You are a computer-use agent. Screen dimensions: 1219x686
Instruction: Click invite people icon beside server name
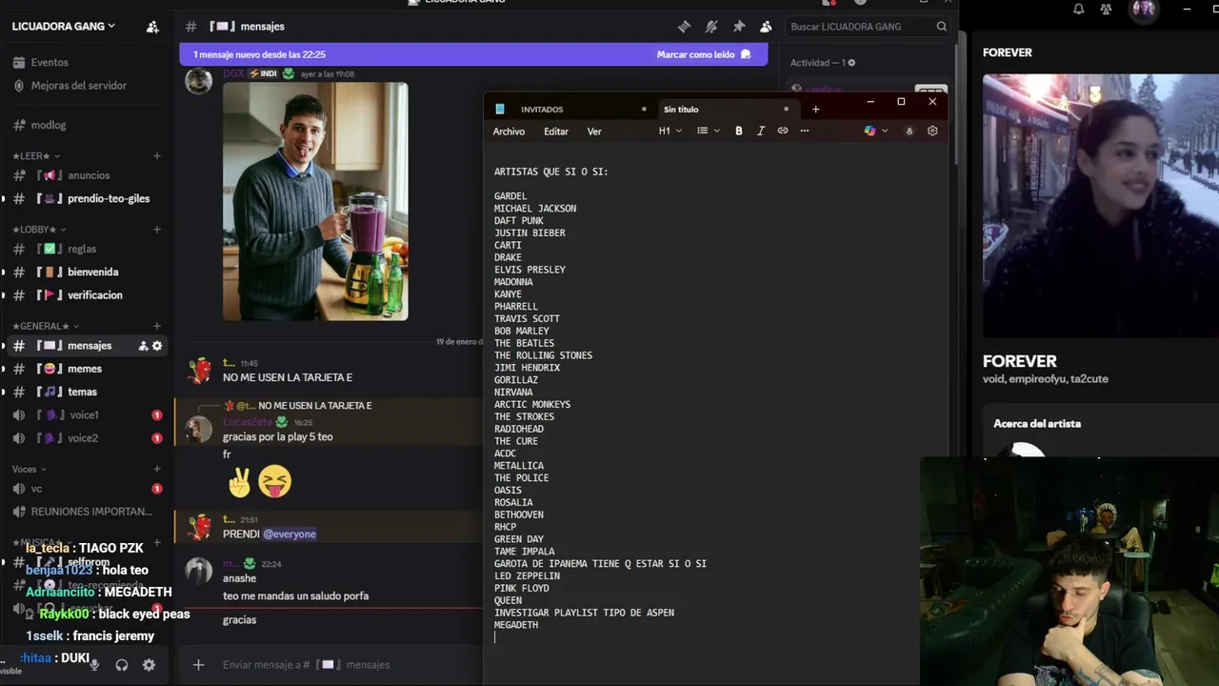(x=152, y=27)
